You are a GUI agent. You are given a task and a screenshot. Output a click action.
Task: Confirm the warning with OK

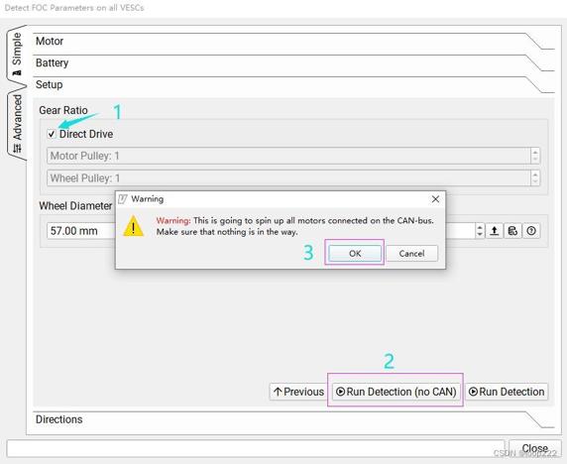(x=355, y=253)
